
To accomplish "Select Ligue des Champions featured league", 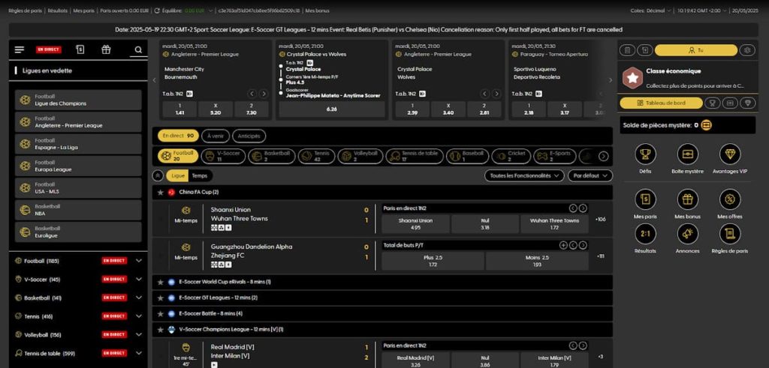I will click(78, 100).
